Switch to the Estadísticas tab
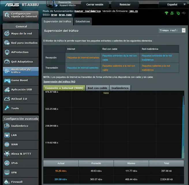This screenshot has width=189, height=185. [x=83, y=21]
